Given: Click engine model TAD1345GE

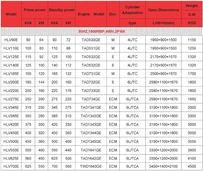Looking at the screenshot, I should point(91,141).
